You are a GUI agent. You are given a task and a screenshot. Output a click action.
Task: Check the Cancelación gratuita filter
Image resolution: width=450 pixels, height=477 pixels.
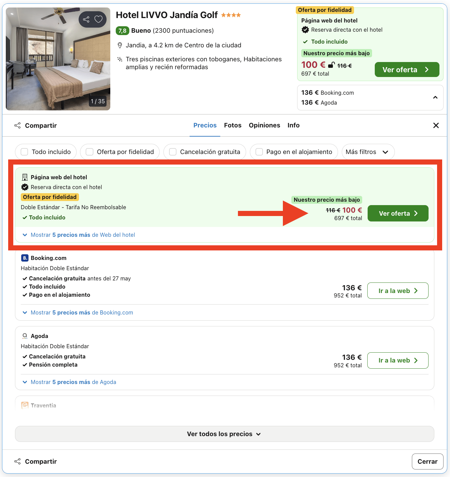point(173,152)
